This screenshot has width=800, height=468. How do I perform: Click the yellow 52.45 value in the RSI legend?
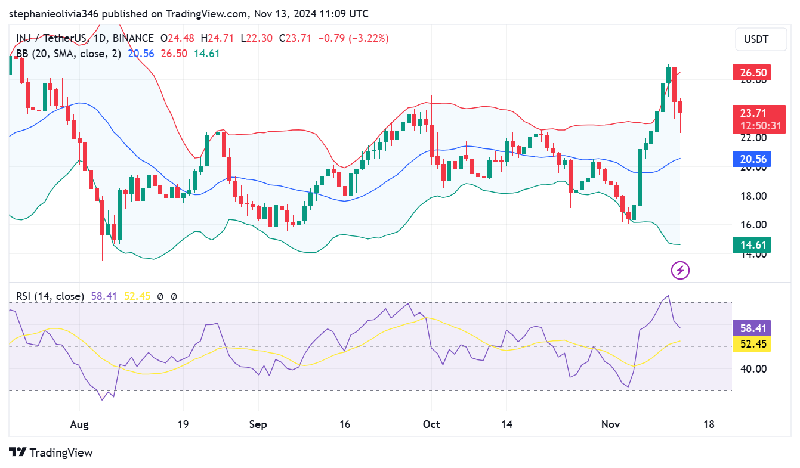[x=137, y=296]
